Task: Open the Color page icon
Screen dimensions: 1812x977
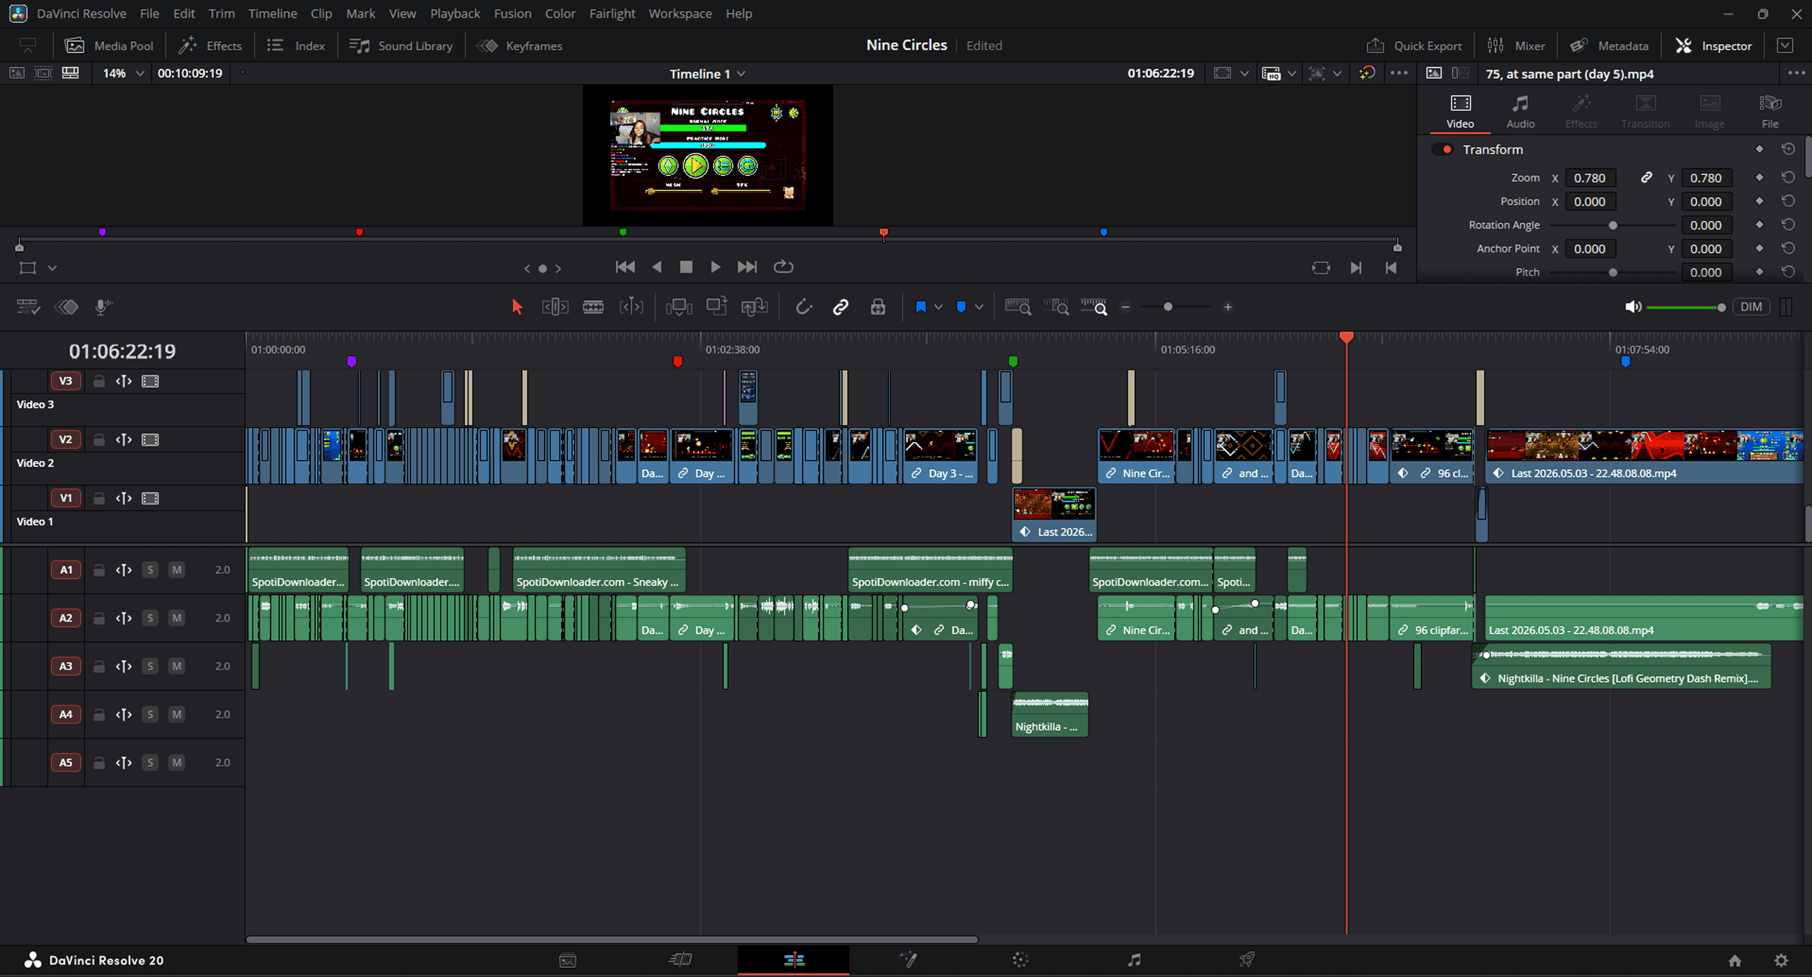Action: [1021, 960]
